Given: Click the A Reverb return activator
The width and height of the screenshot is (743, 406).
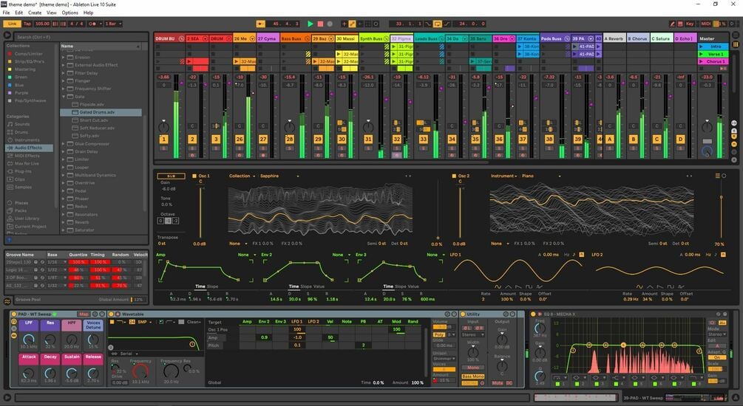Looking at the screenshot, I should point(609,139).
